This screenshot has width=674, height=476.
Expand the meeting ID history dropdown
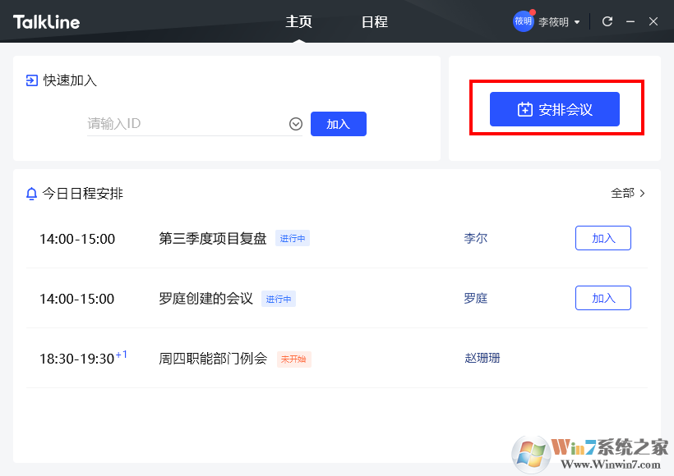pos(296,124)
